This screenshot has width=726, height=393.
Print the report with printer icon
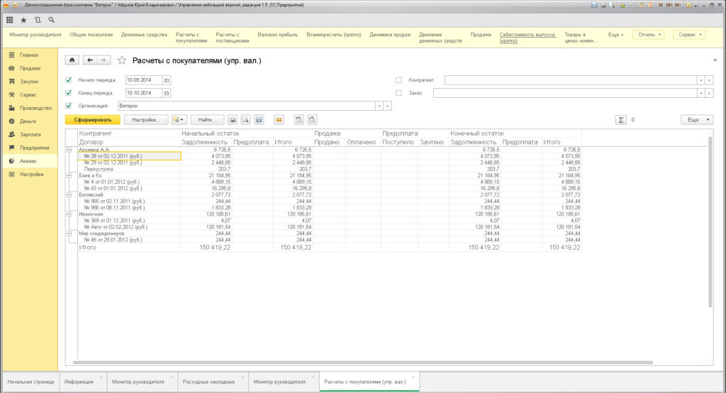pos(233,120)
